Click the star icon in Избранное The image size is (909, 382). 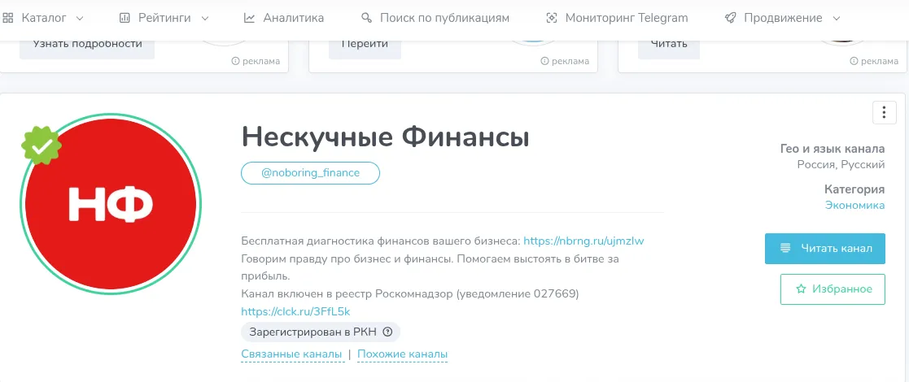point(801,289)
